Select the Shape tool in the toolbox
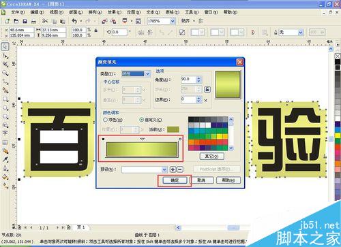This screenshot has width=341, height=247. [5, 56]
